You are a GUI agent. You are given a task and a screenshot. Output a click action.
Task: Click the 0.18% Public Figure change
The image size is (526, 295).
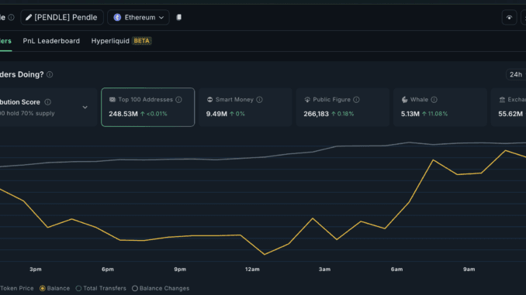[345, 114]
